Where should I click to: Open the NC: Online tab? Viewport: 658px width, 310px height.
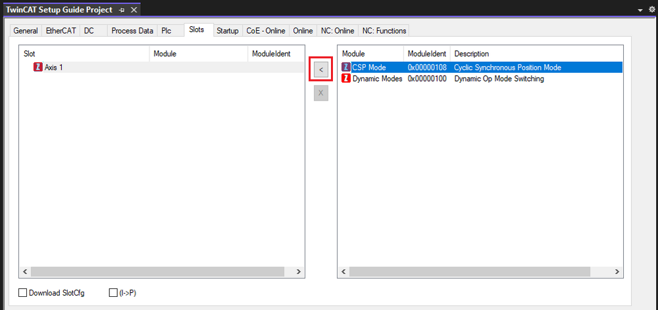point(338,31)
